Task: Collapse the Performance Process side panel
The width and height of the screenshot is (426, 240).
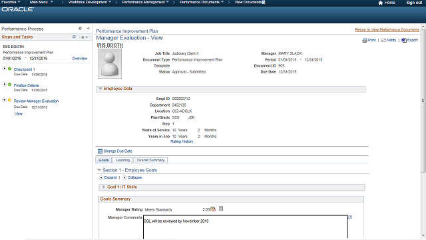Action: [89, 28]
